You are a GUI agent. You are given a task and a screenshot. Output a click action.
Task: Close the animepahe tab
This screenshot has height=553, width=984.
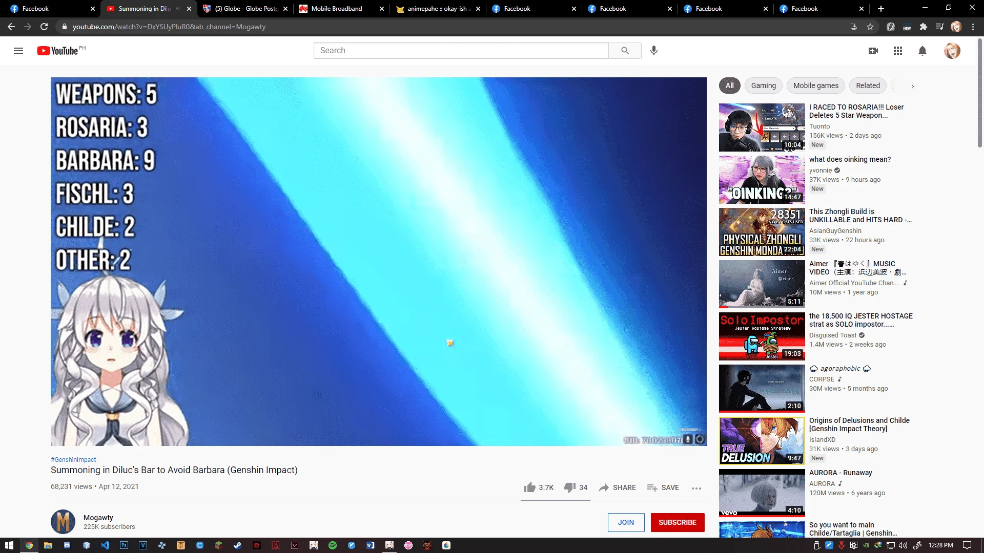pyautogui.click(x=478, y=9)
